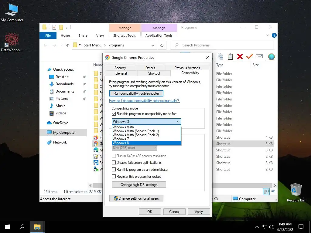Click Change high DPI settings button
Screen dimensions: 311x233
(139, 185)
